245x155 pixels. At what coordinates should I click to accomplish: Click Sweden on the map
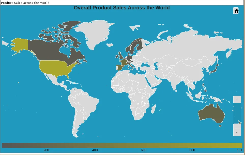133,48
